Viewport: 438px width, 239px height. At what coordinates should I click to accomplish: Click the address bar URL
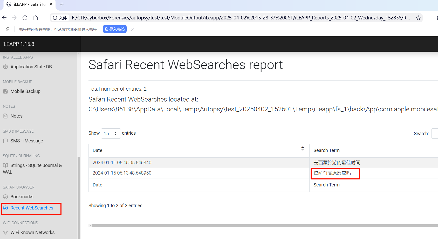tap(241, 18)
